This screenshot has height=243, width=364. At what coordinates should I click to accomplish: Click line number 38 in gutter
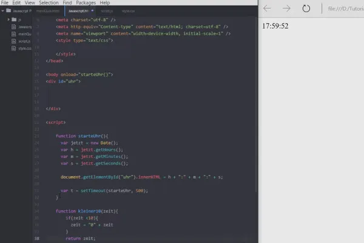click(37, 238)
